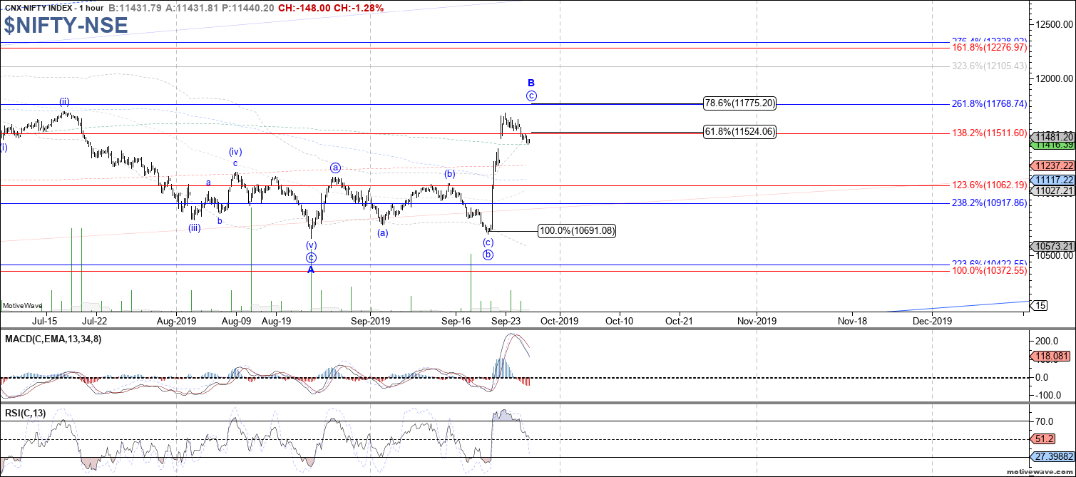The height and width of the screenshot is (477, 1076).
Task: Click the 123.6%(11062.19) extension label
Action: pos(990,185)
